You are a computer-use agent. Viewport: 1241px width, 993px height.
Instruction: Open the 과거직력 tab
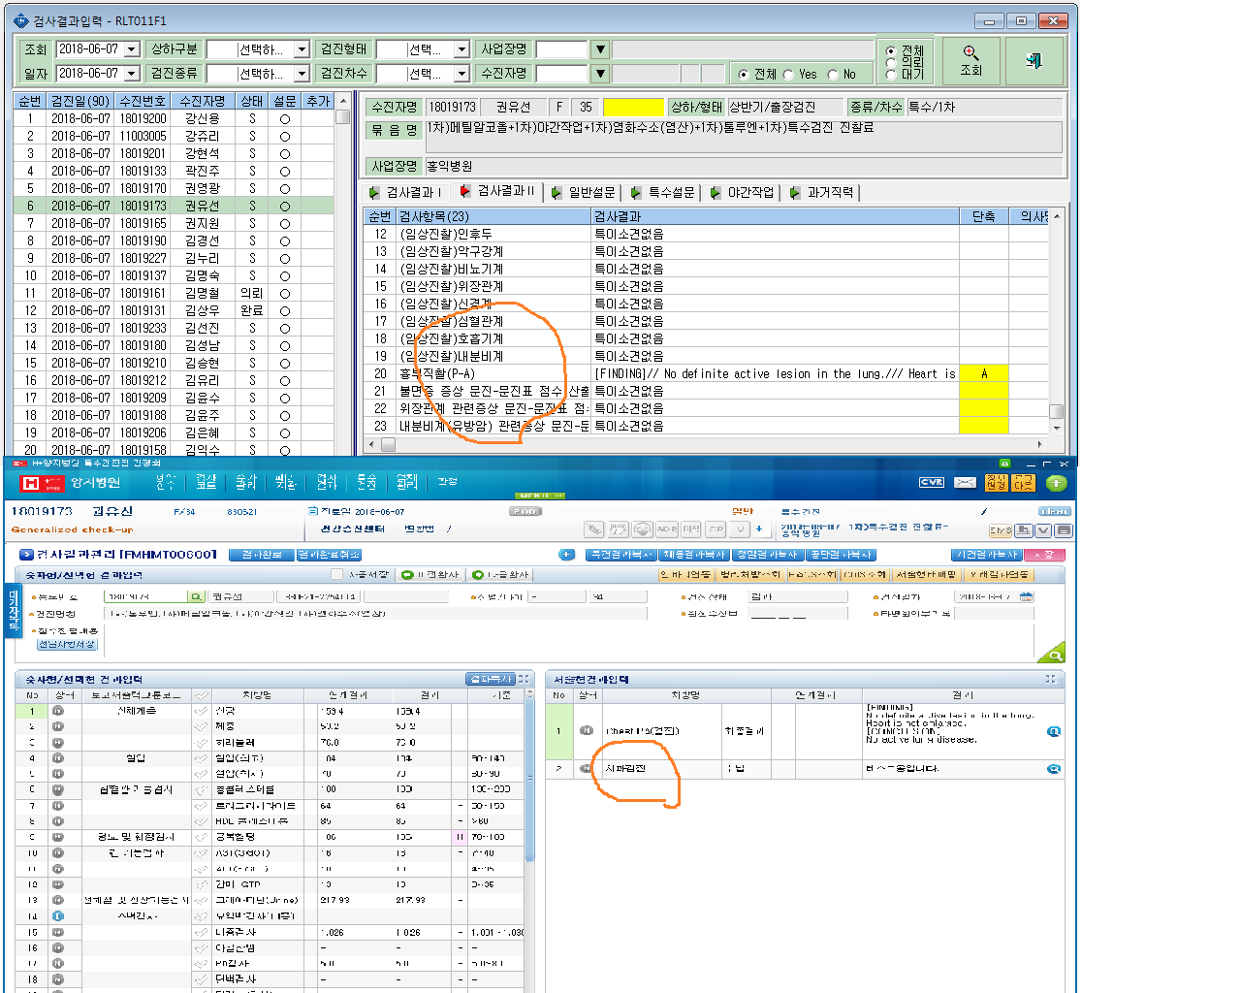tap(822, 192)
